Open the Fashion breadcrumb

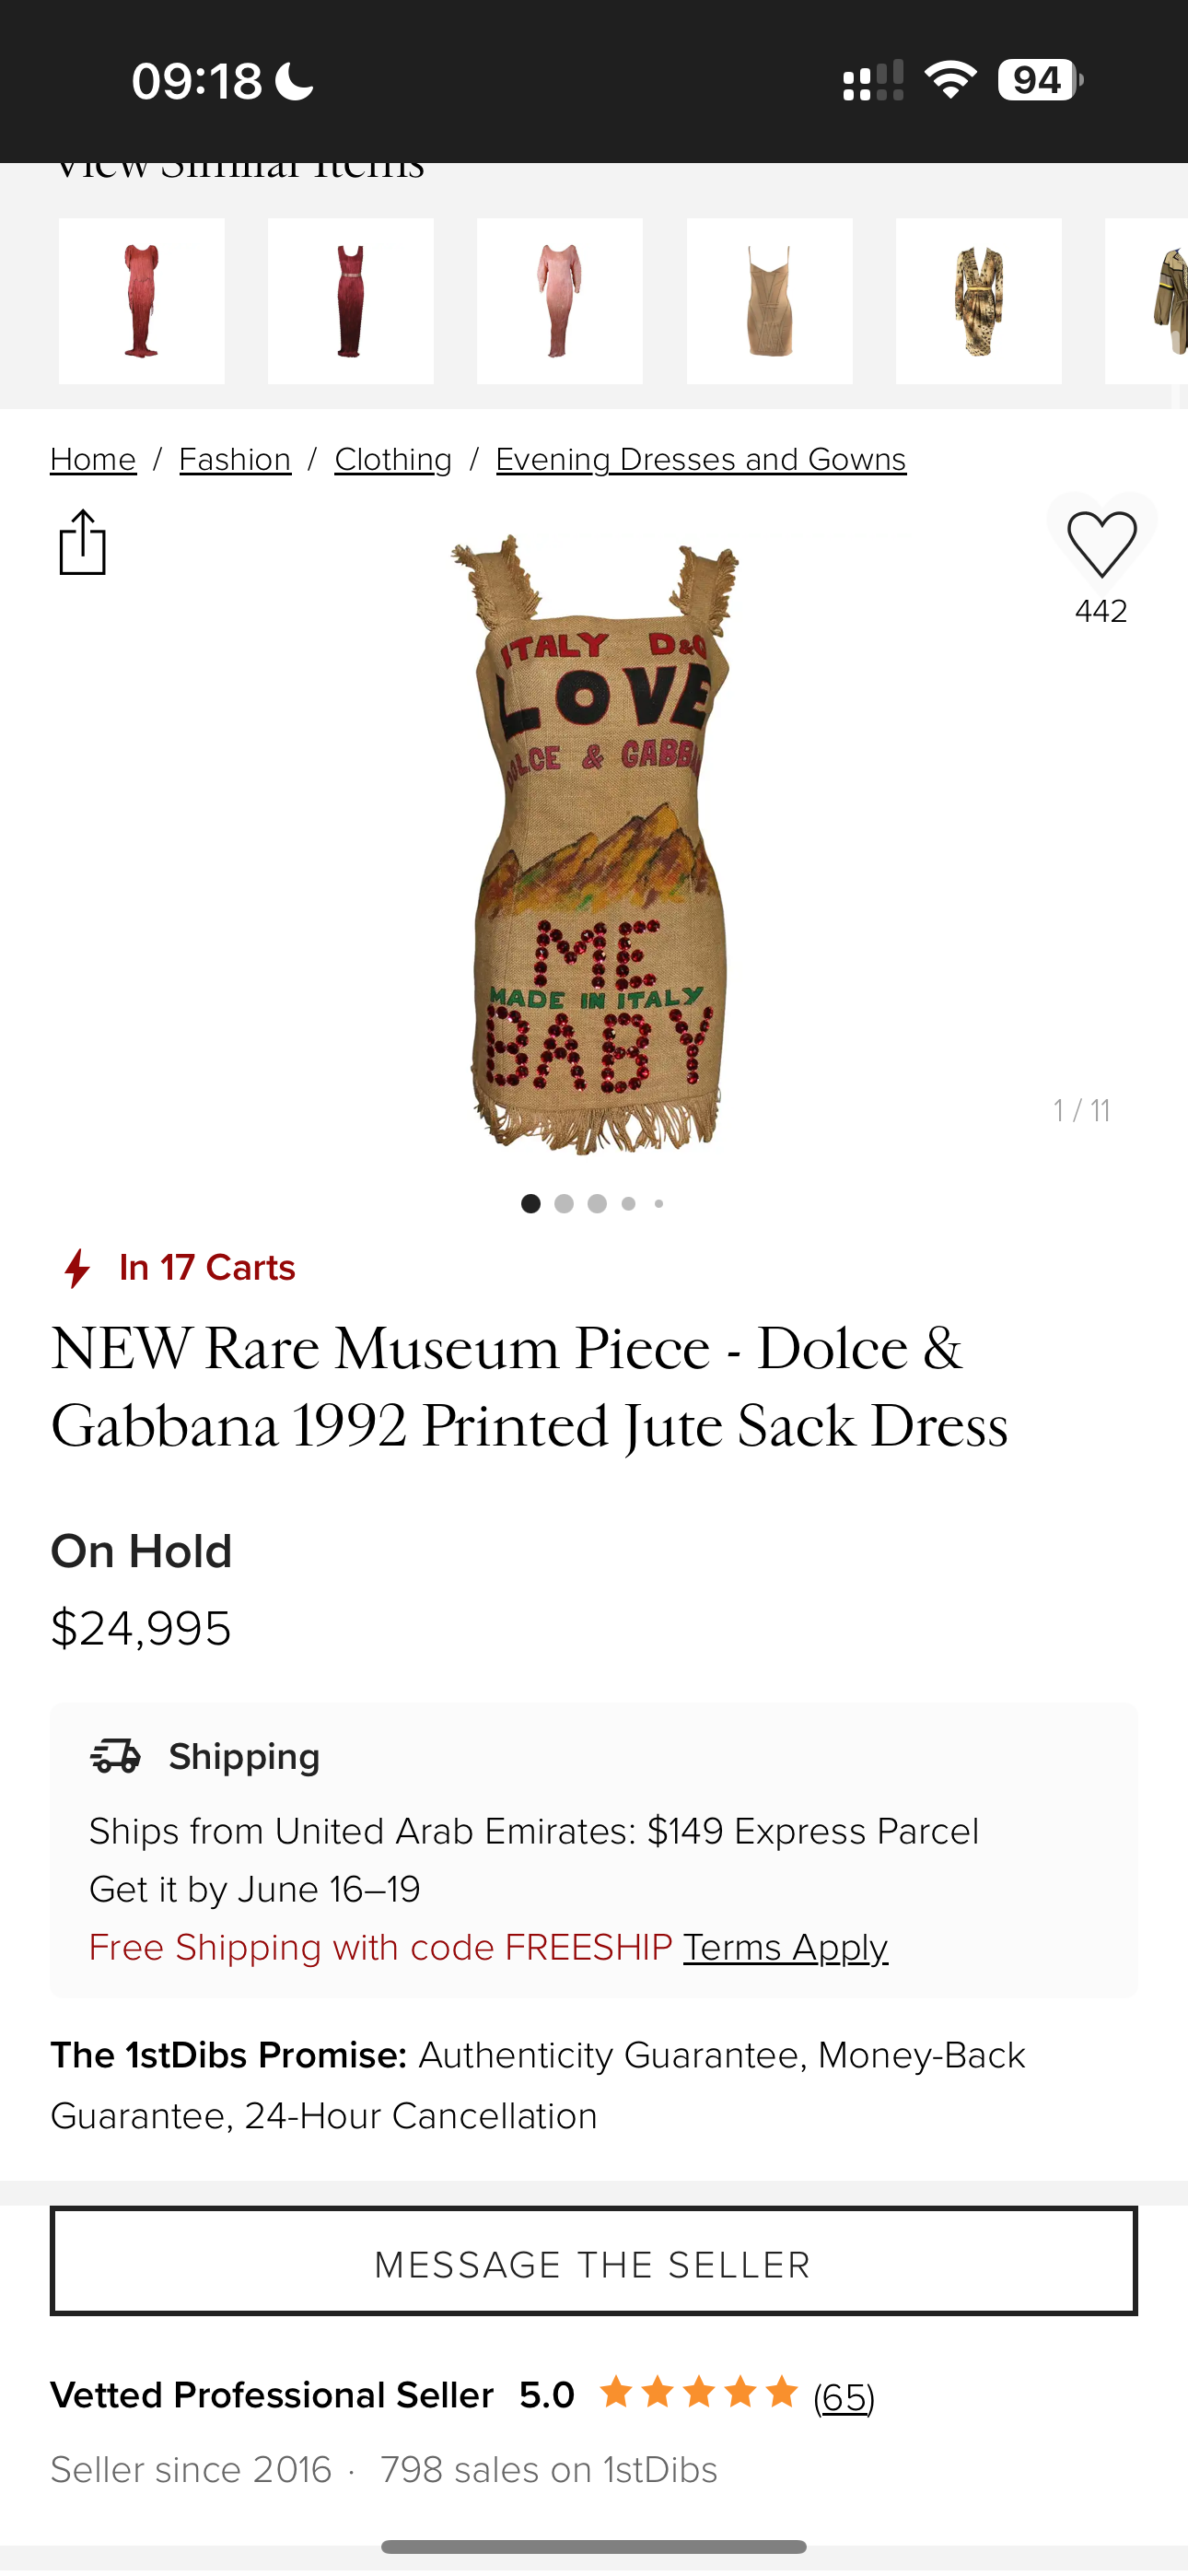[x=235, y=459]
